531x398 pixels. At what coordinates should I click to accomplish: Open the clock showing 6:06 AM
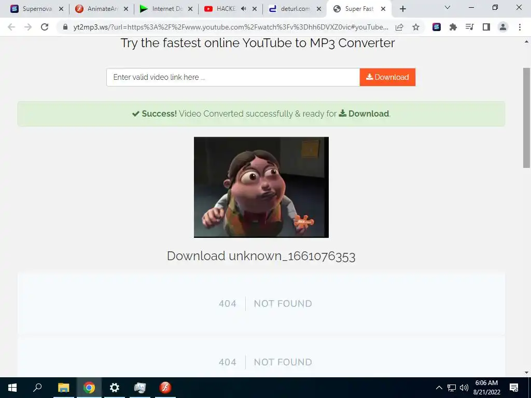coord(486,388)
